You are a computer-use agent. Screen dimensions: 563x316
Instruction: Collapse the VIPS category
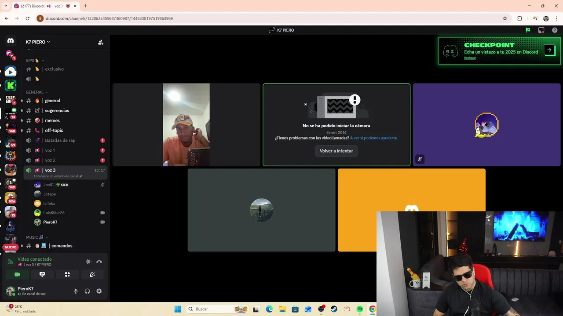click(35, 61)
